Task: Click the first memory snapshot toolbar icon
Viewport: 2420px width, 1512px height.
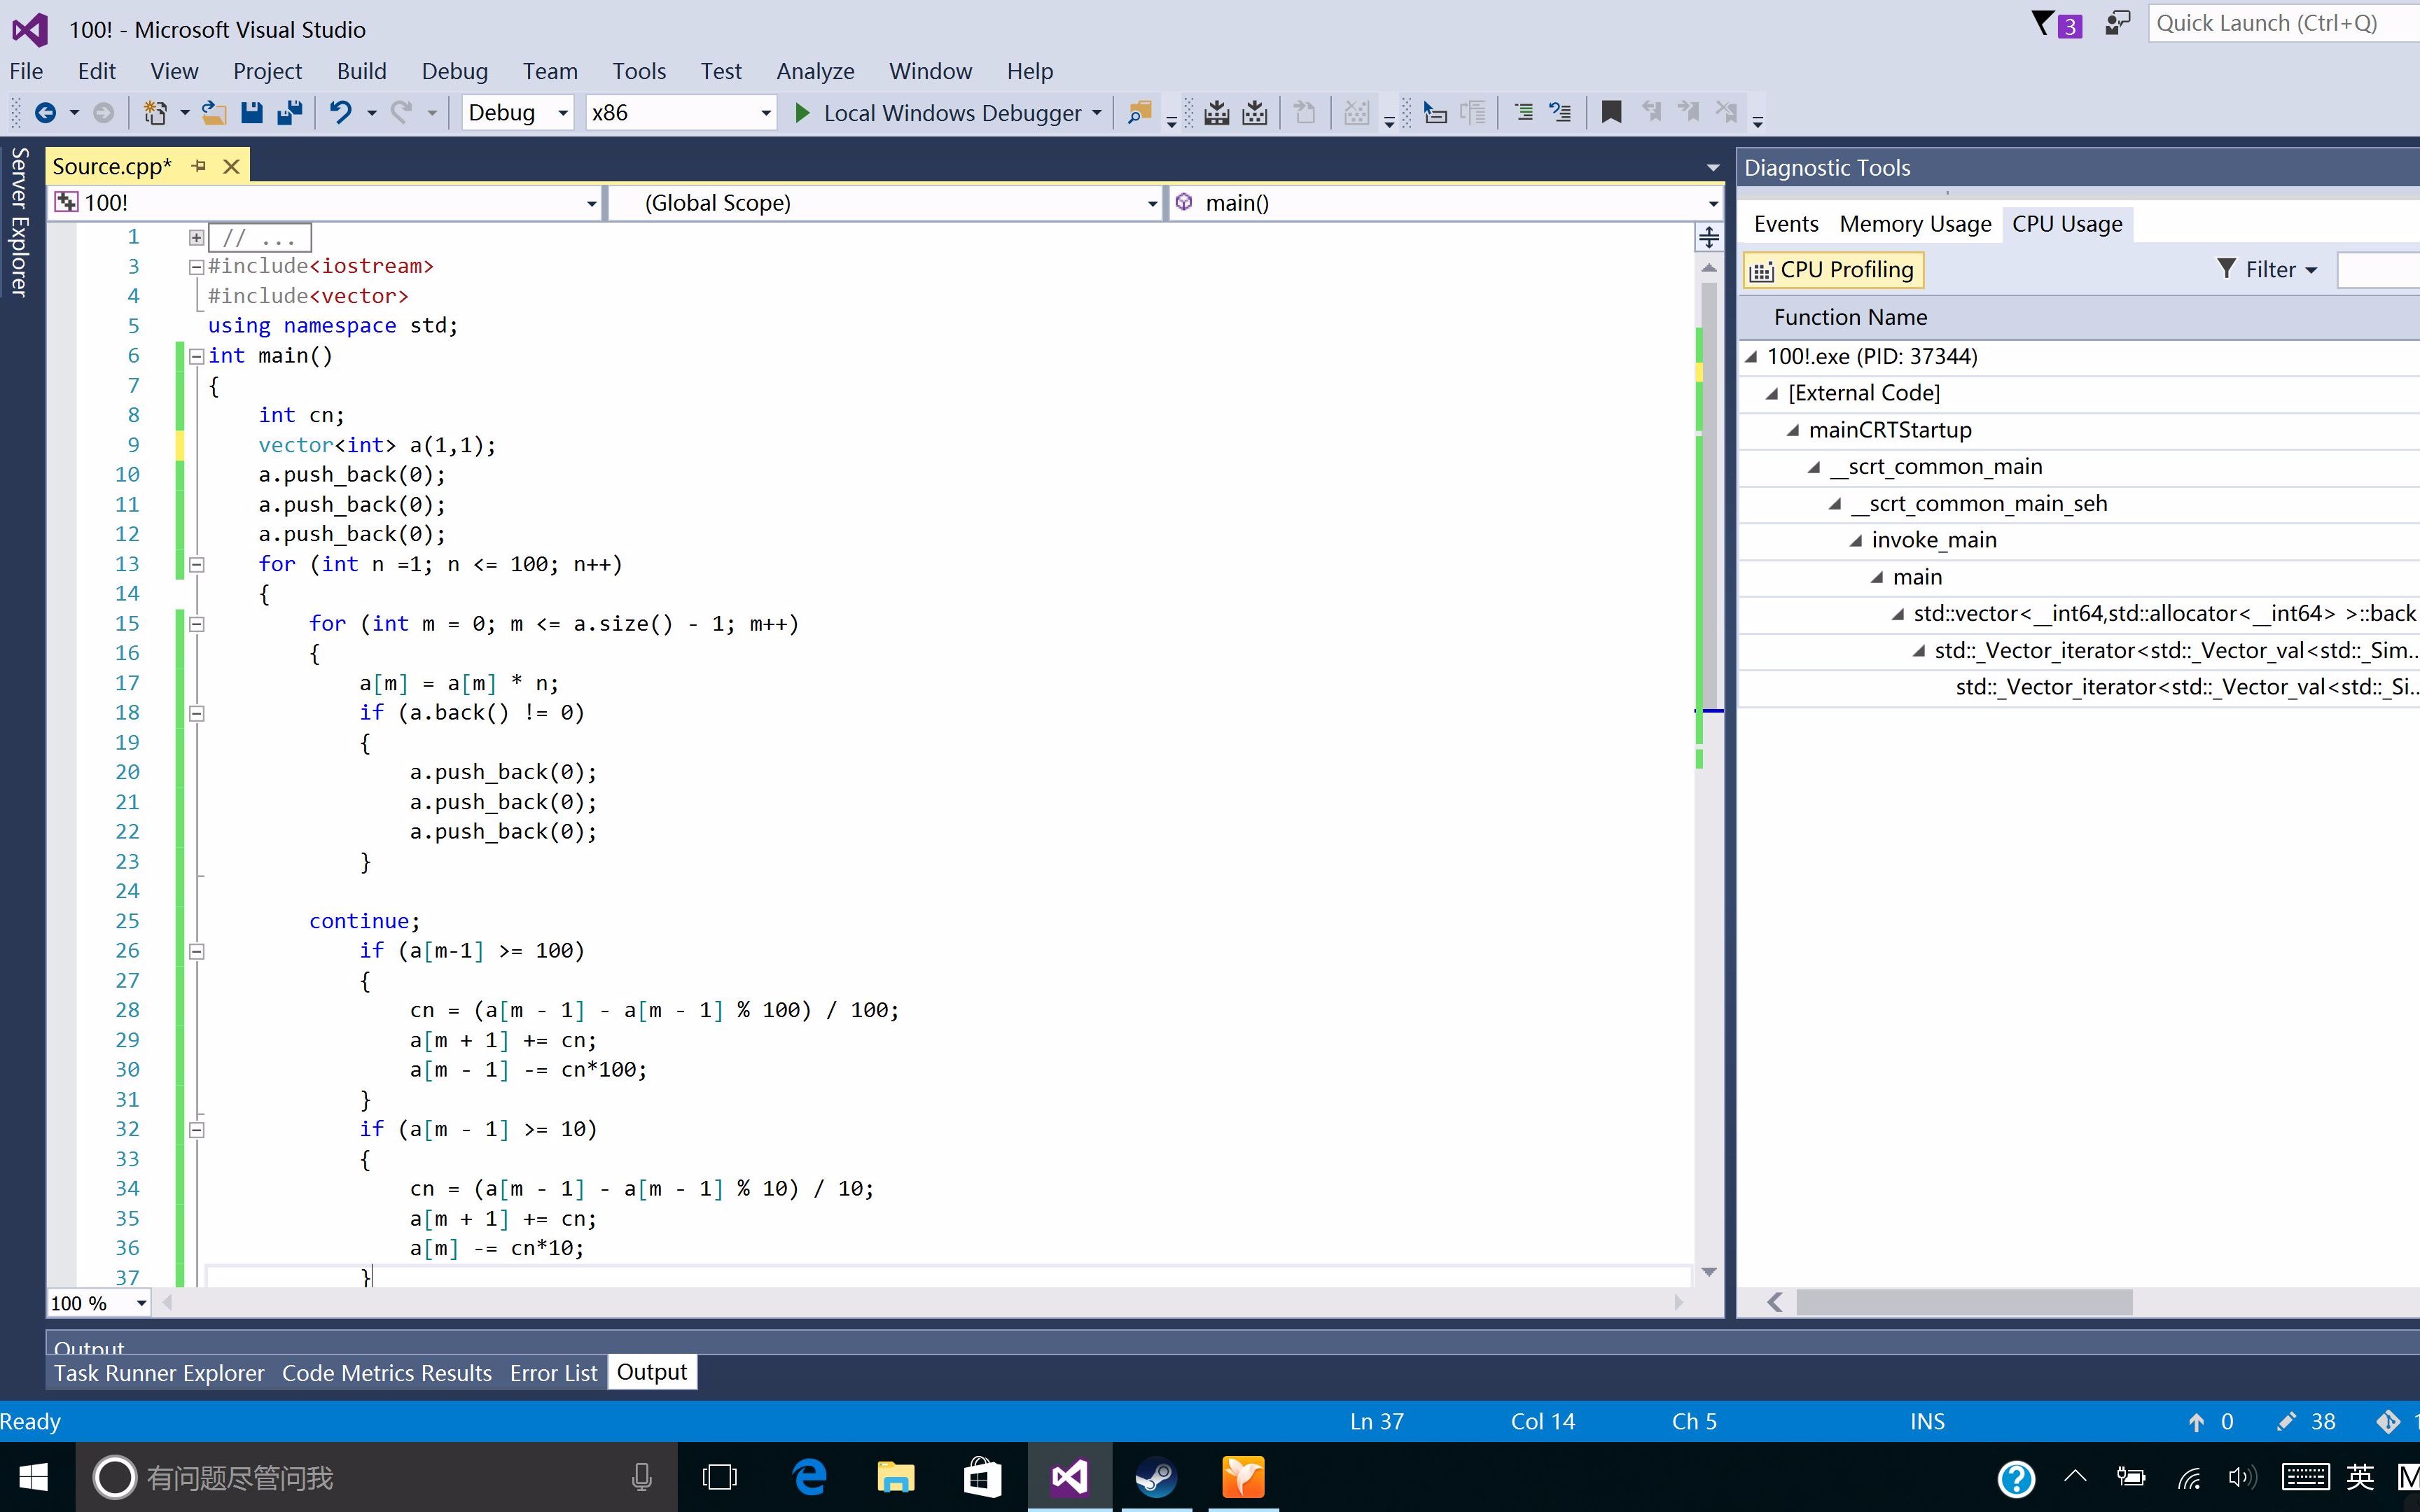Action: [x=1217, y=113]
